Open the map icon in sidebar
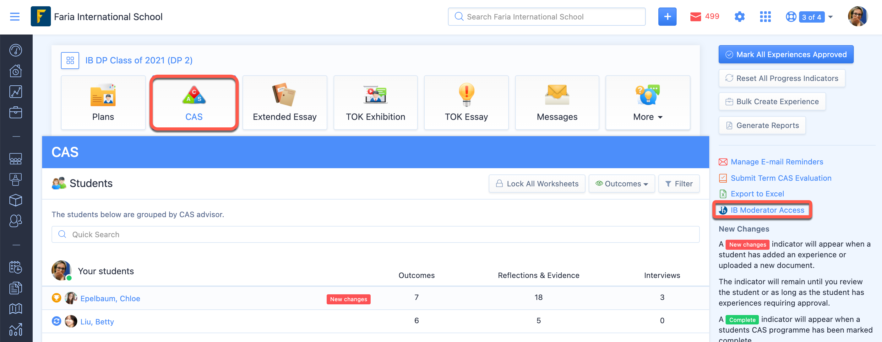The height and width of the screenshot is (342, 882). point(16,308)
